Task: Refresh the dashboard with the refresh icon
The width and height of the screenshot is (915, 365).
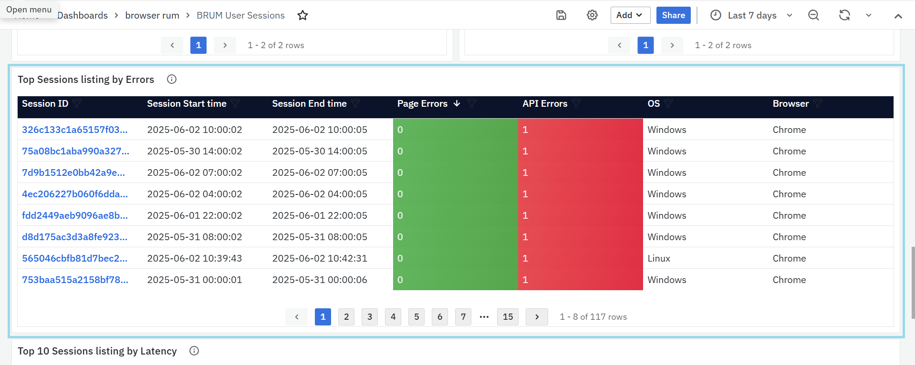Action: [844, 15]
